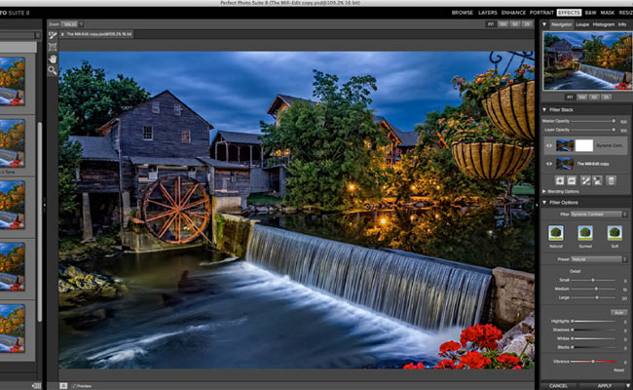This screenshot has width=633, height=390.
Task: Switch to the BROWSE module
Action: pyautogui.click(x=463, y=13)
